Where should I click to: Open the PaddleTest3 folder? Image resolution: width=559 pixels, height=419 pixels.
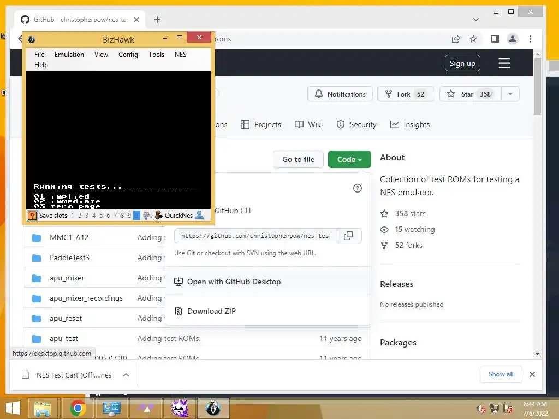pyautogui.click(x=69, y=258)
